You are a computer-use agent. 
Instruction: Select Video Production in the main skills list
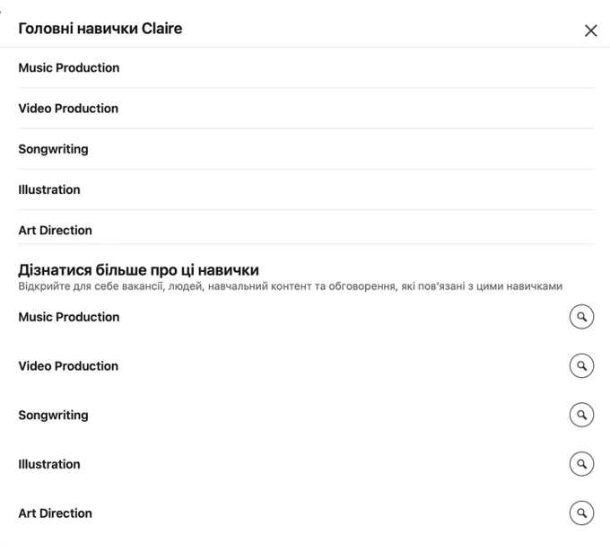pyautogui.click(x=68, y=109)
